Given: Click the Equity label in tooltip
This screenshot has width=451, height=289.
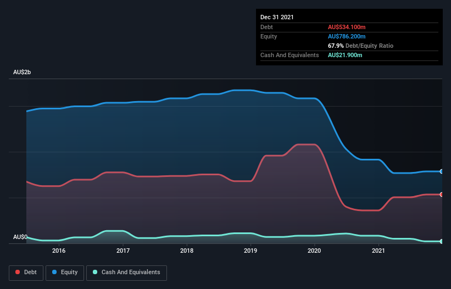Looking at the screenshot, I should click(269, 36).
